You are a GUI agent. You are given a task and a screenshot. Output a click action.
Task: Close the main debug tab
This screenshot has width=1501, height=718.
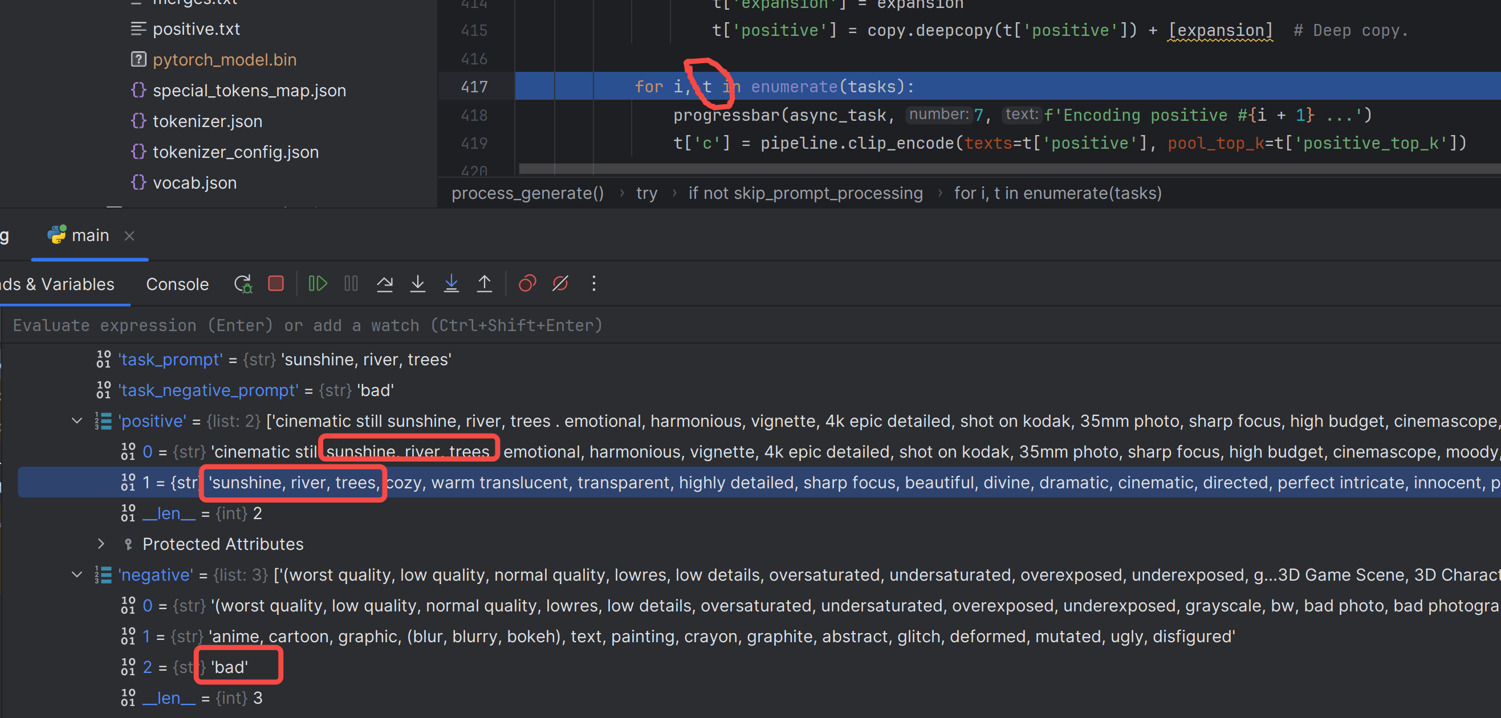coord(129,236)
